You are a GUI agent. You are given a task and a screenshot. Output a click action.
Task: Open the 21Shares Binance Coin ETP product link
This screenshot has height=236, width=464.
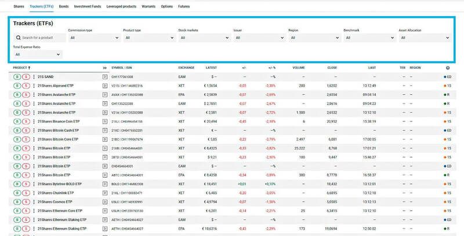(x=59, y=121)
